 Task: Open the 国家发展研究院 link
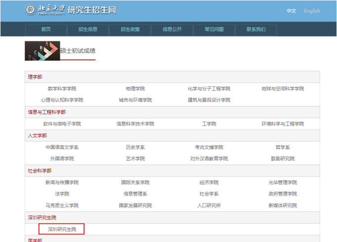click(135, 205)
